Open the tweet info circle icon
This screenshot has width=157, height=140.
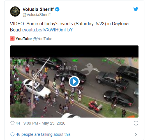point(136,123)
